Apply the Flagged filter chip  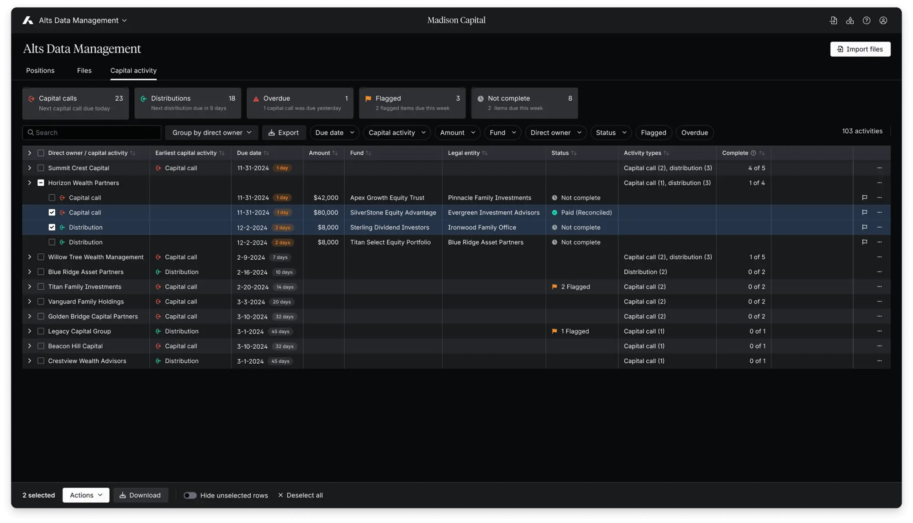tap(654, 133)
